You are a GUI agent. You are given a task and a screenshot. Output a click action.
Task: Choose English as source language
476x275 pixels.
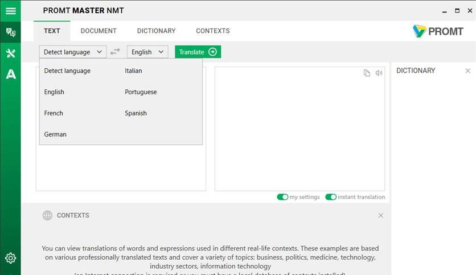click(54, 92)
